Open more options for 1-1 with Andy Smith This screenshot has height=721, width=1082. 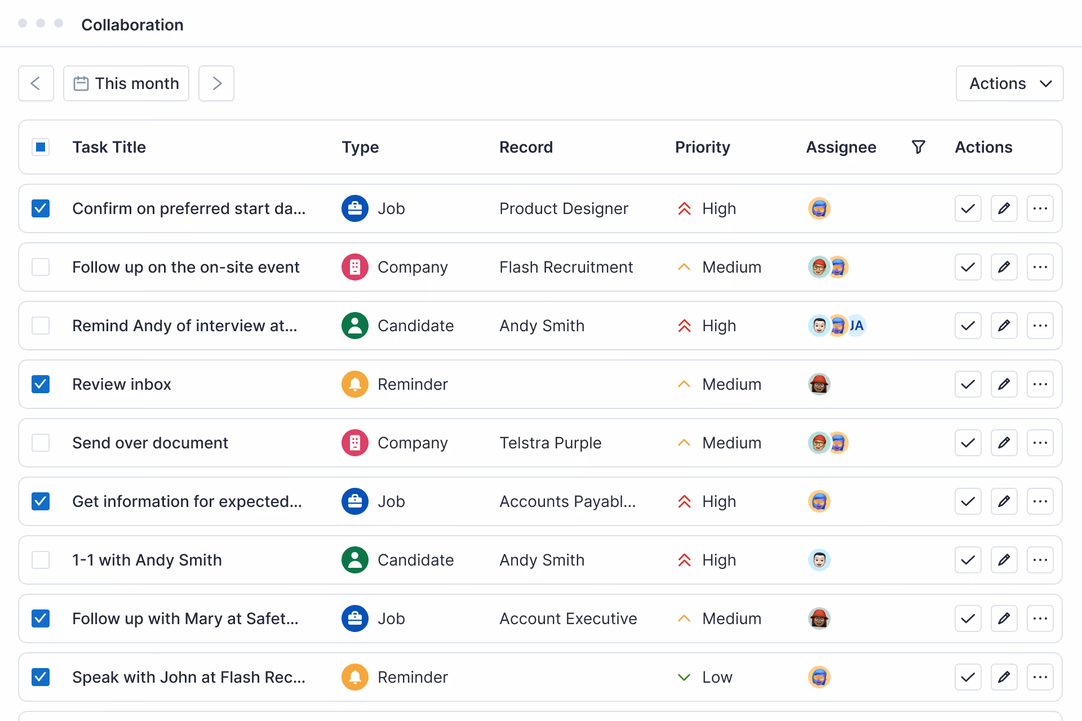(1040, 560)
